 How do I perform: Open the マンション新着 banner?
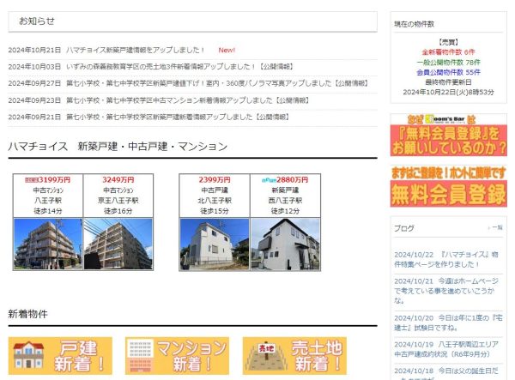(x=177, y=356)
